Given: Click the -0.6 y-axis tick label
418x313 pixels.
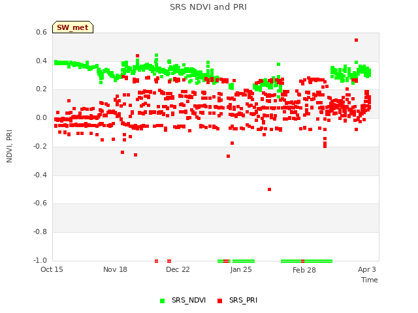Looking at the screenshot, I should tap(40, 203).
